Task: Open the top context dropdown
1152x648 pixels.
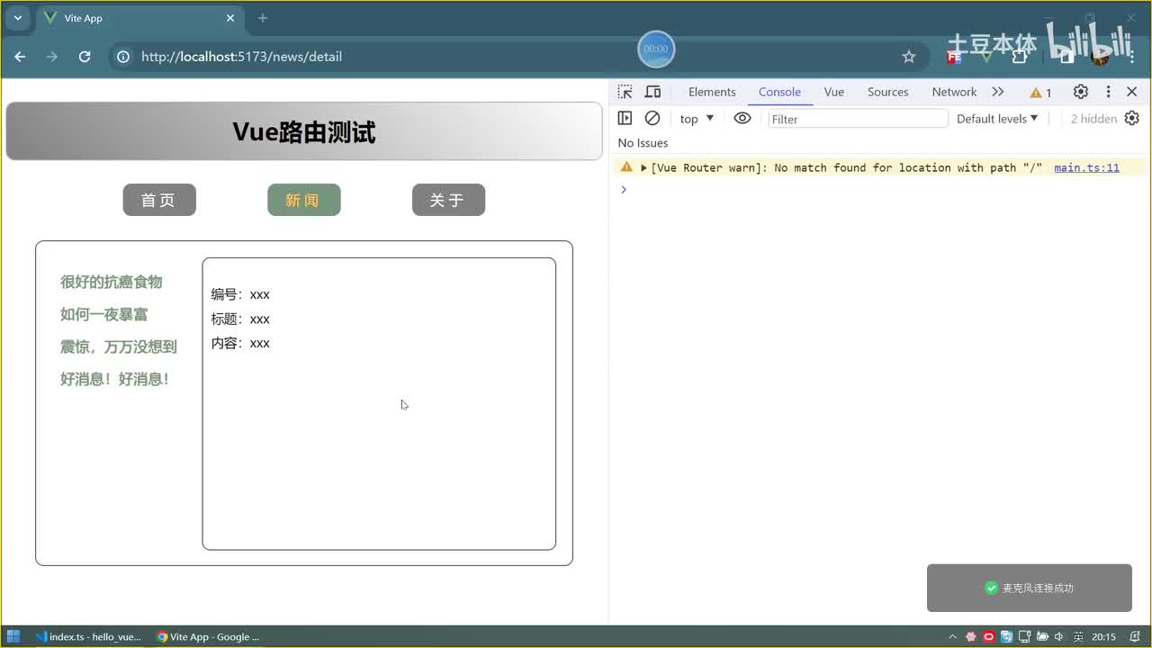Action: click(697, 119)
